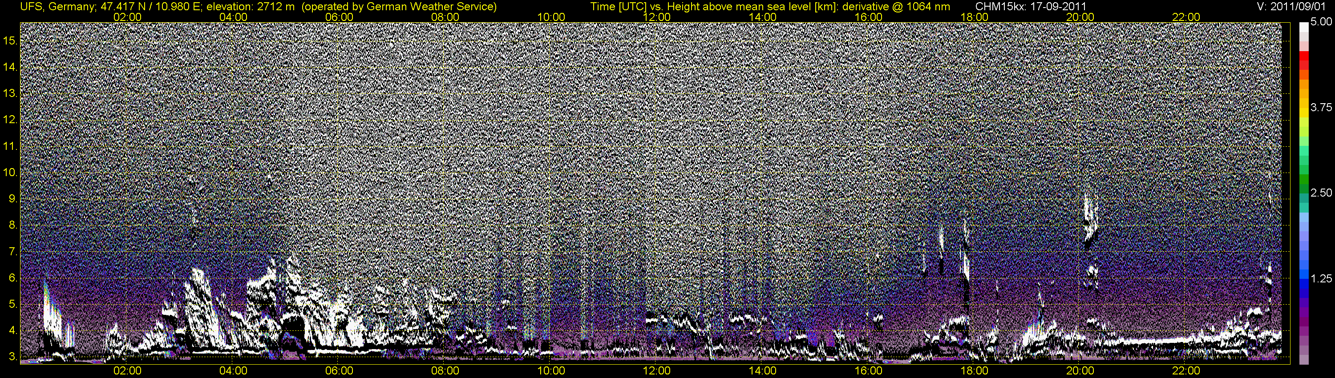
Task: Click 08:00 on the lower time axis
Action: [x=445, y=371]
